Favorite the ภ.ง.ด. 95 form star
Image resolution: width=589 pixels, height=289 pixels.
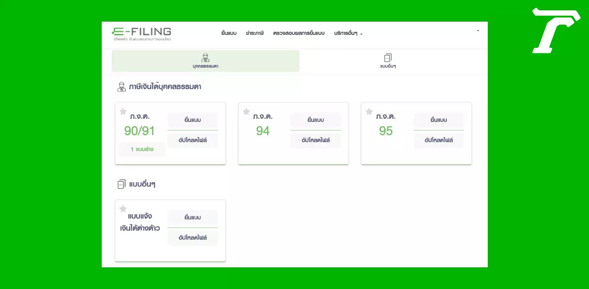pyautogui.click(x=369, y=111)
